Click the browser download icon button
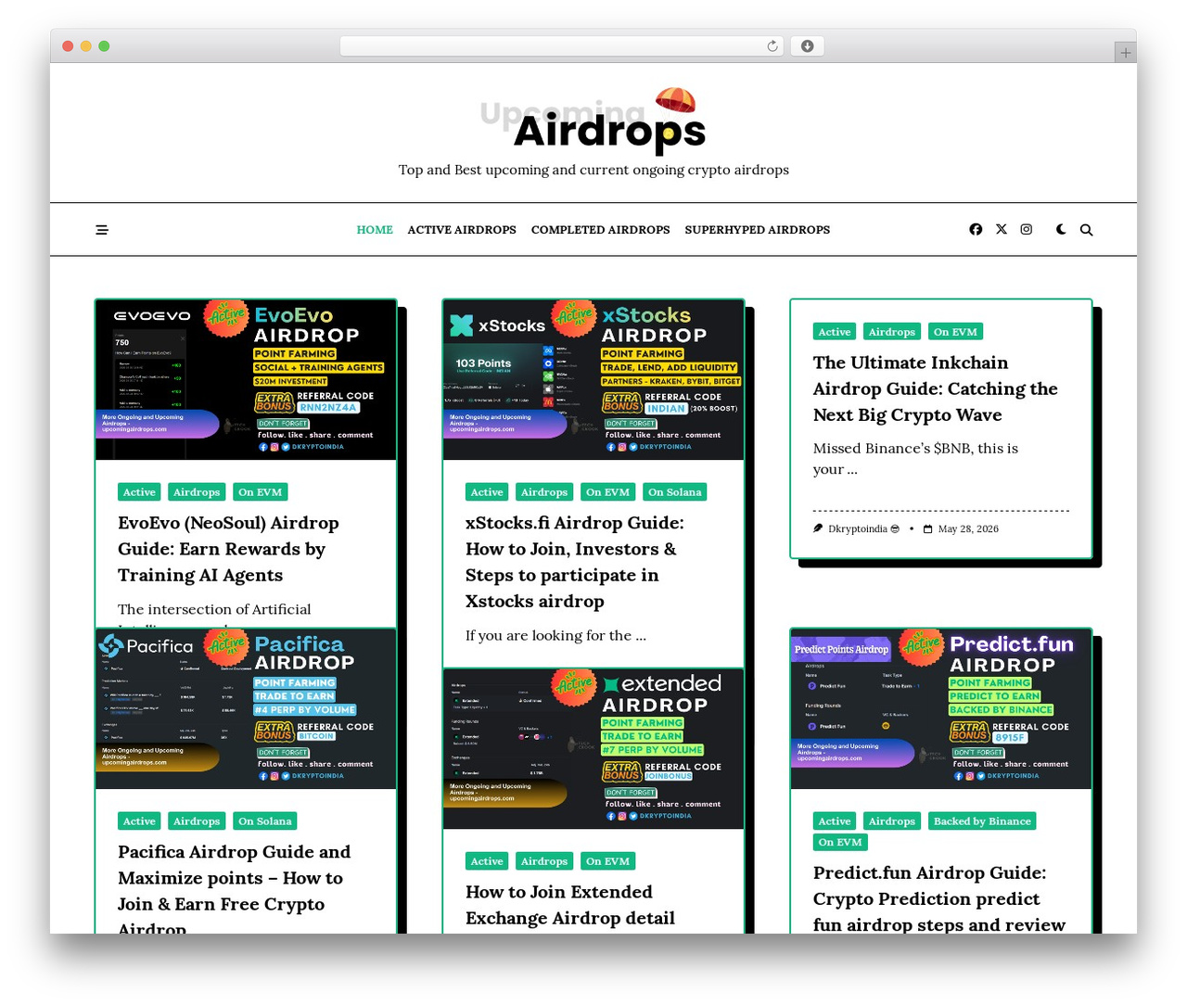 point(807,46)
